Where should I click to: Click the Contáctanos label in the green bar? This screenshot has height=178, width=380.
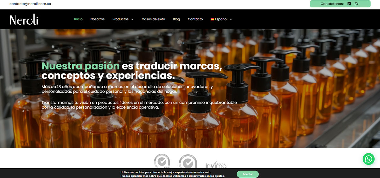[332, 4]
